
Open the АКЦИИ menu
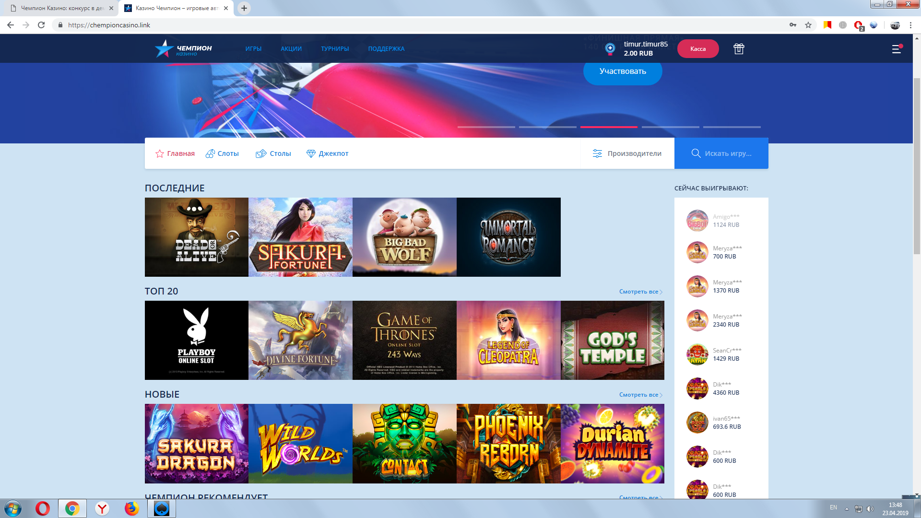pyautogui.click(x=291, y=48)
